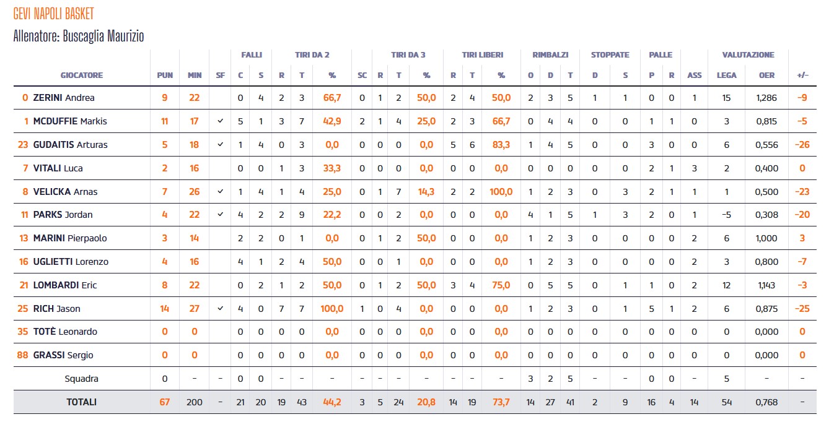This screenshot has height=422, width=834.
Task: Click the TIRI LIBERI group header
Action: click(482, 55)
